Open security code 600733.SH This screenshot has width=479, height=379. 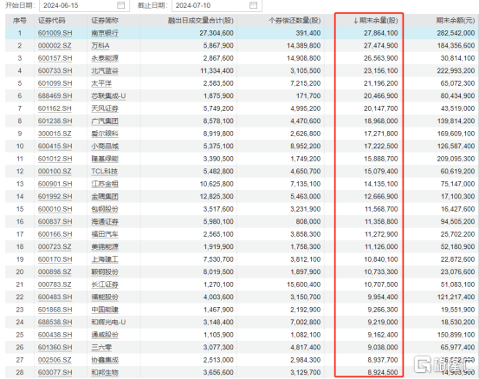[55, 70]
